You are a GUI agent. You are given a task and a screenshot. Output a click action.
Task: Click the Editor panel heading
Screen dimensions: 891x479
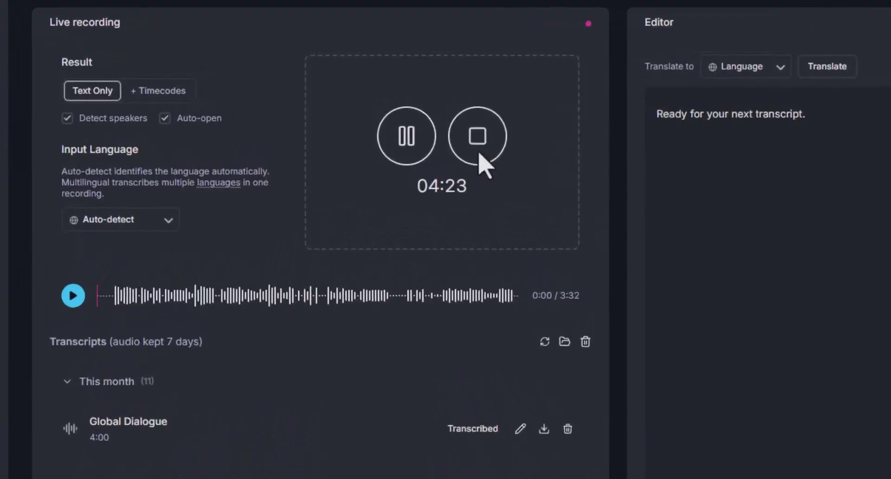659,22
